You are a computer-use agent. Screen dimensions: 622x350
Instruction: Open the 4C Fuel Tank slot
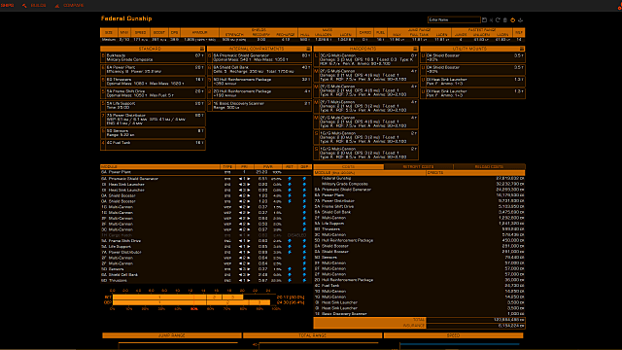153,145
